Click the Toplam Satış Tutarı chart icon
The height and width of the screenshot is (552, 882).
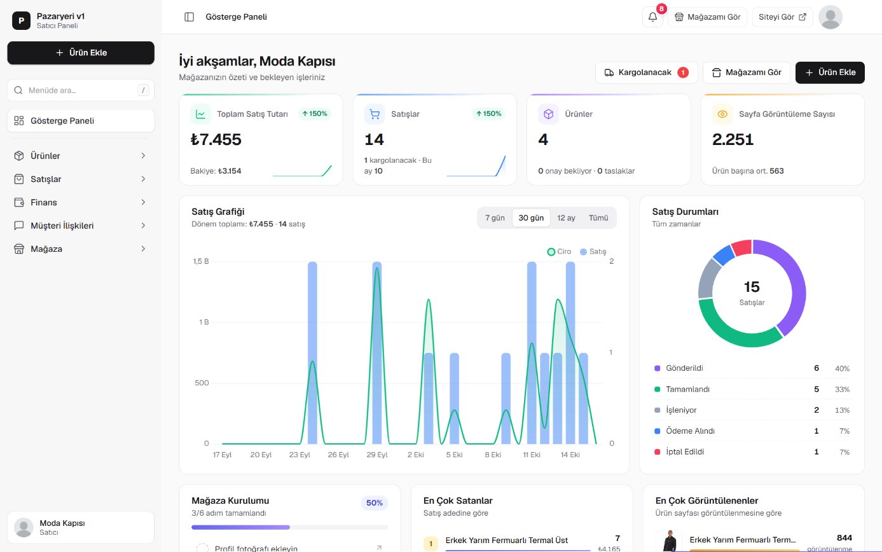pyautogui.click(x=200, y=114)
